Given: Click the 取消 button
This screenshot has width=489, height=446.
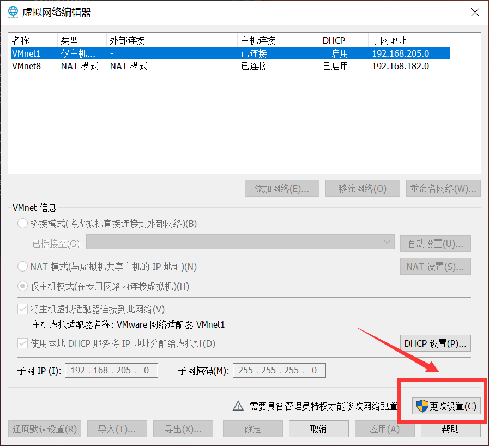Looking at the screenshot, I should point(319,429).
